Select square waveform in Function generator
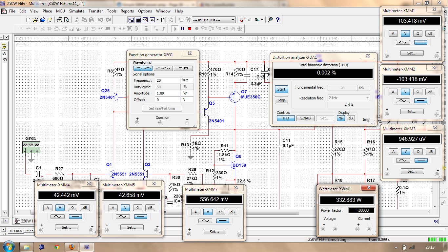Image resolution: width=448 pixels, height=252 pixels. [x=183, y=68]
